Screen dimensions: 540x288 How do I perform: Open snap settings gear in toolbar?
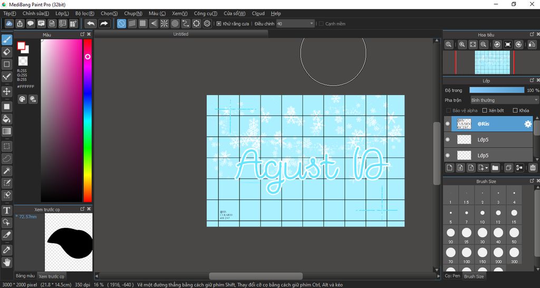[207, 23]
